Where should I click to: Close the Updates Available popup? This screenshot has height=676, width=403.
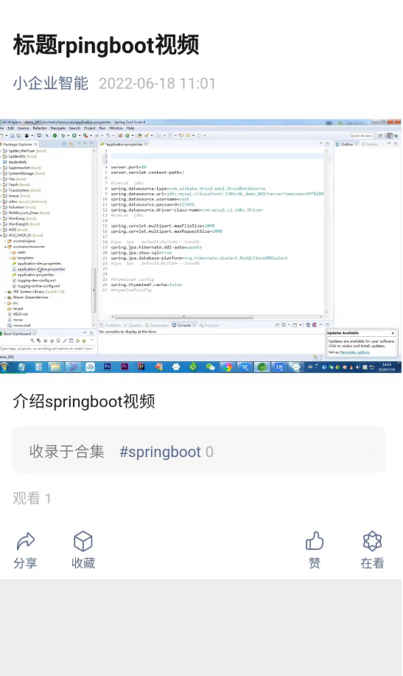tap(393, 332)
